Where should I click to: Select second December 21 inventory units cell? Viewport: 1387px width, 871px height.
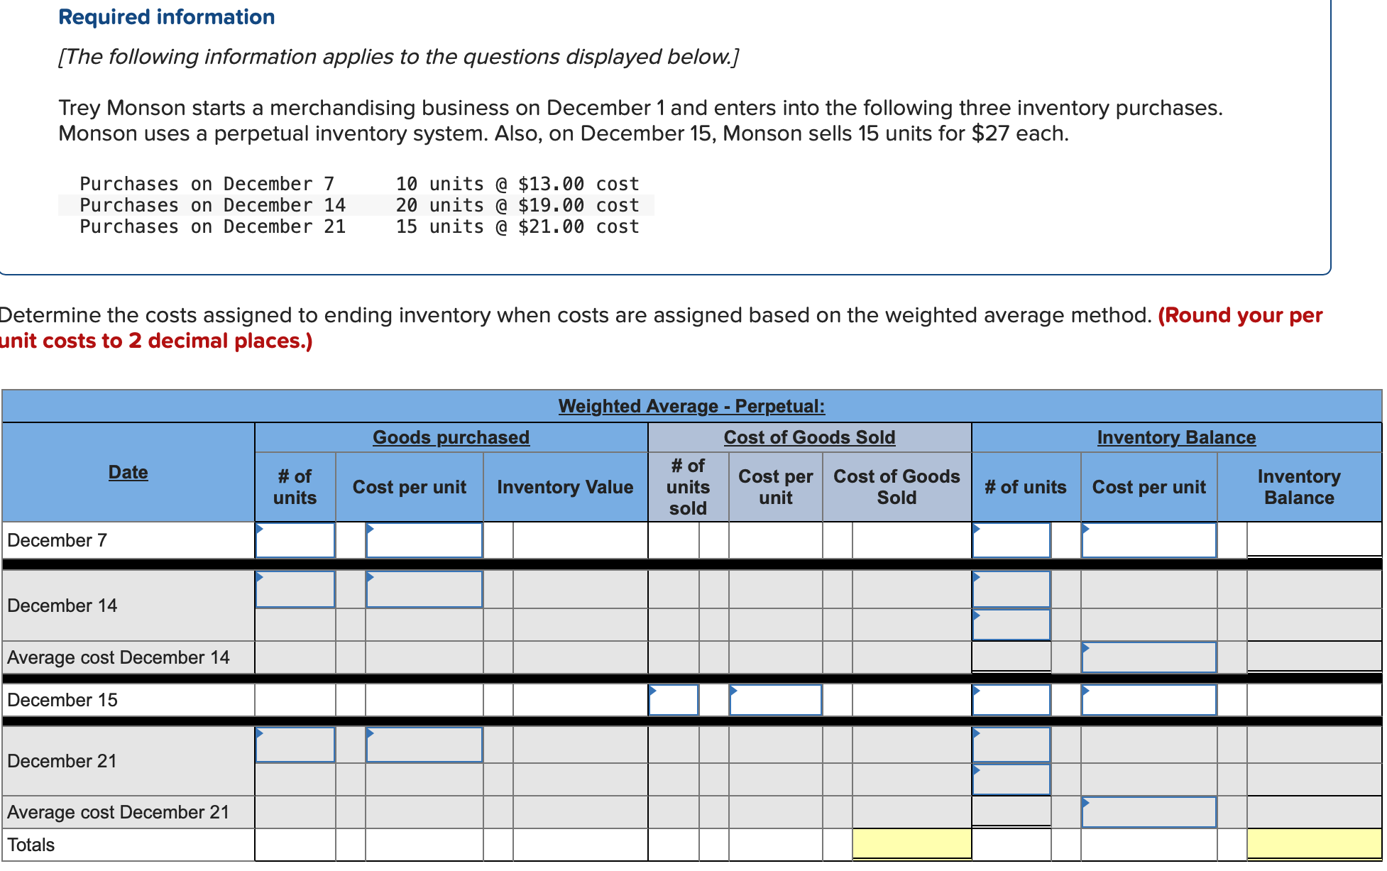point(1011,779)
